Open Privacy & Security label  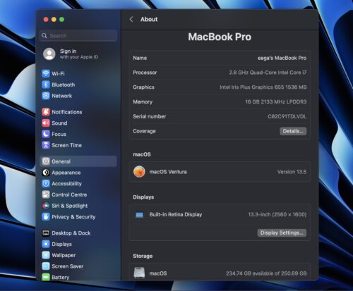tap(73, 217)
